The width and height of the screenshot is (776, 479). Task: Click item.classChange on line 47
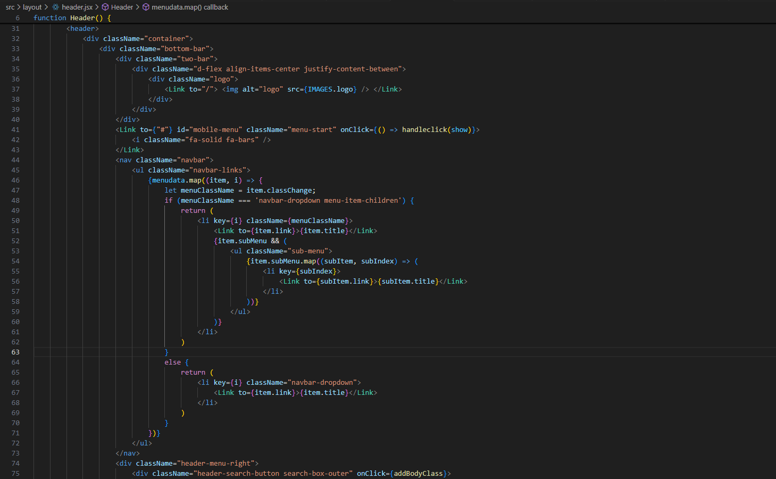tap(279, 190)
